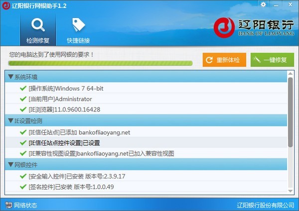Select the [IE浏览器]11.0.9600.16428 row

[146, 109]
